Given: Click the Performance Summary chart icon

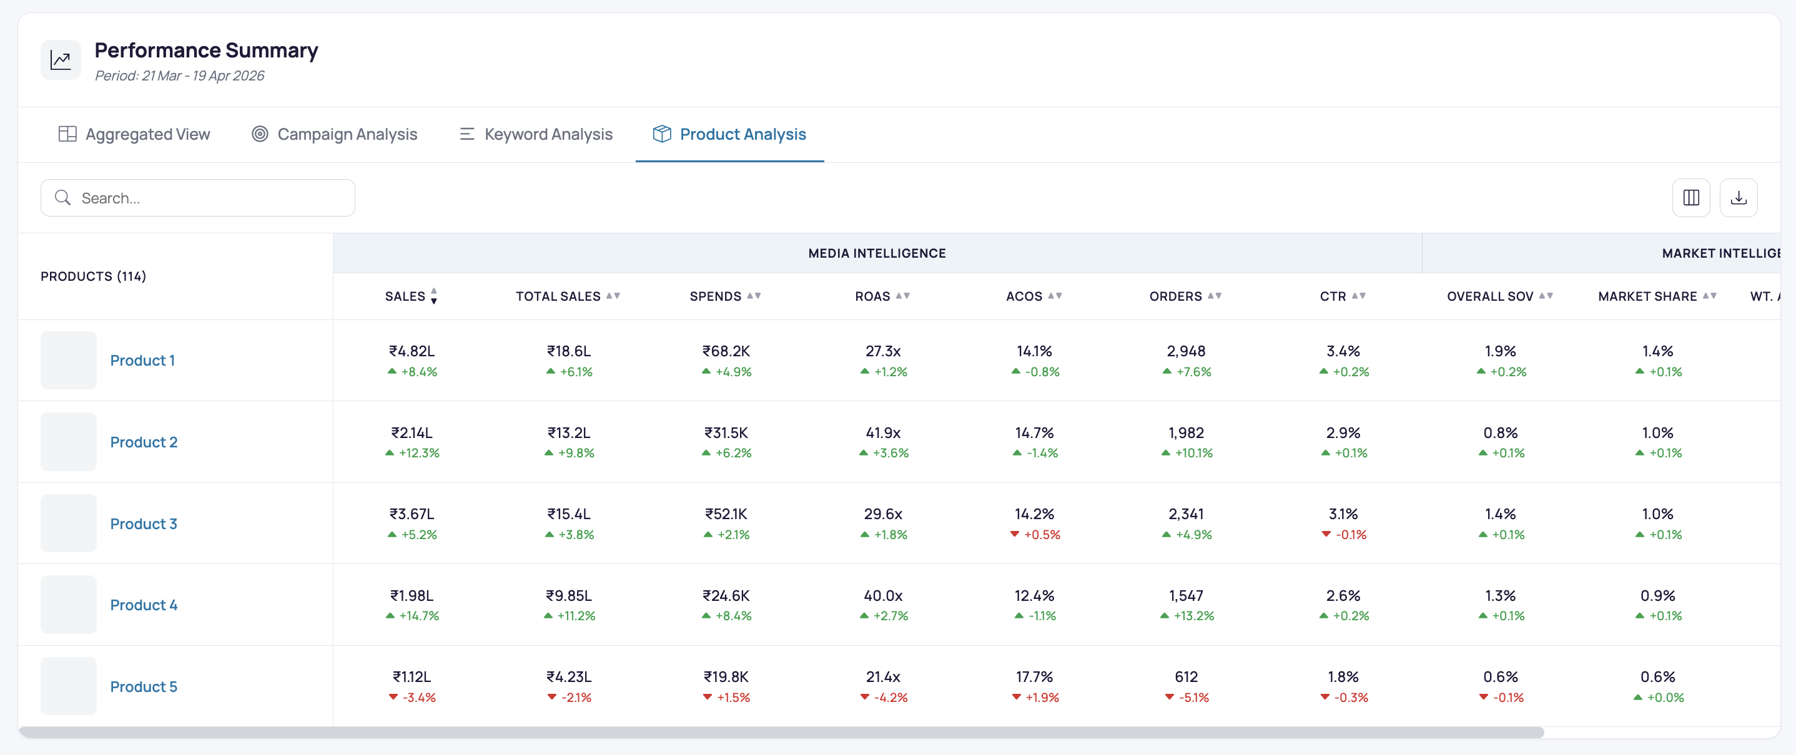Looking at the screenshot, I should [61, 60].
